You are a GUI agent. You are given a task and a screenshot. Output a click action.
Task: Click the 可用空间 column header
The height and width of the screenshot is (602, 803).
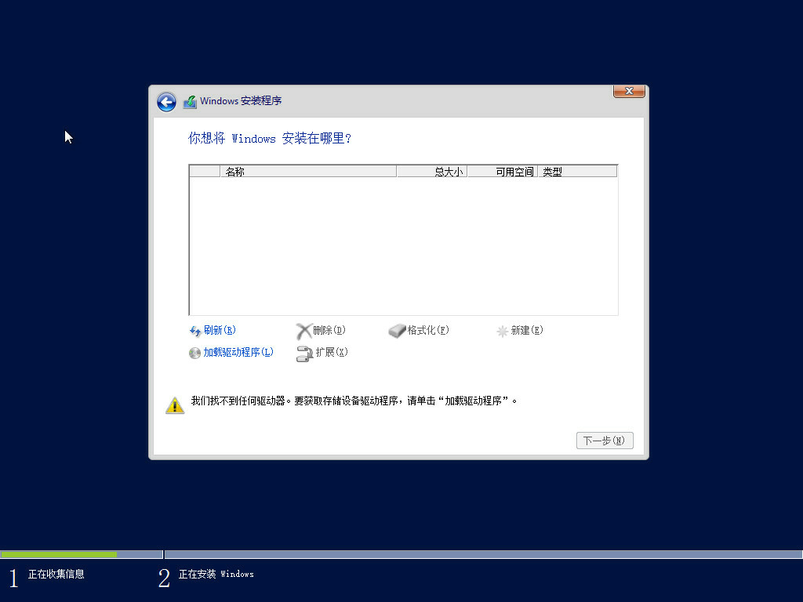point(503,172)
